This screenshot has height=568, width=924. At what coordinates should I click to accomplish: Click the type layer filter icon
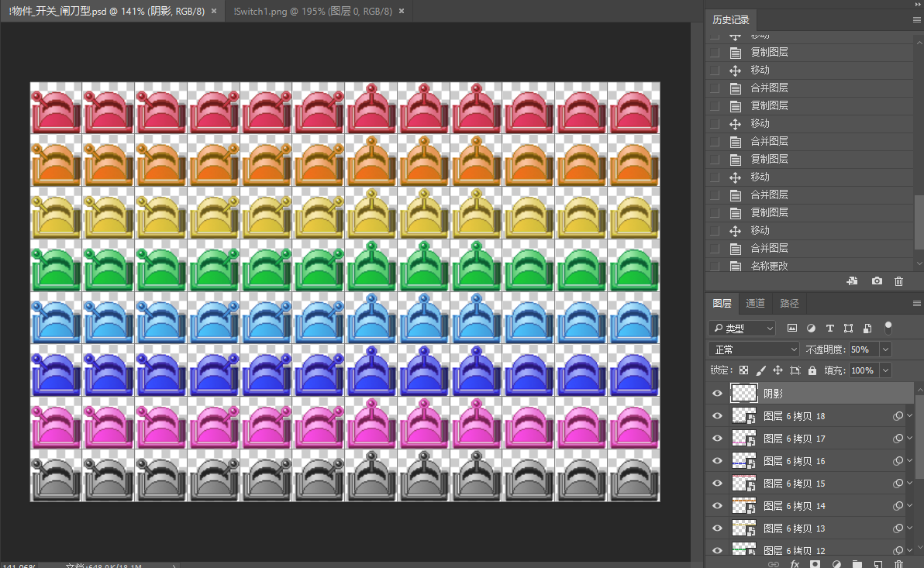click(x=830, y=328)
